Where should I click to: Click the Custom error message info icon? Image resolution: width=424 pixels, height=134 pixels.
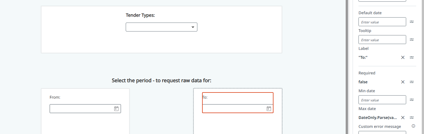[413, 126]
